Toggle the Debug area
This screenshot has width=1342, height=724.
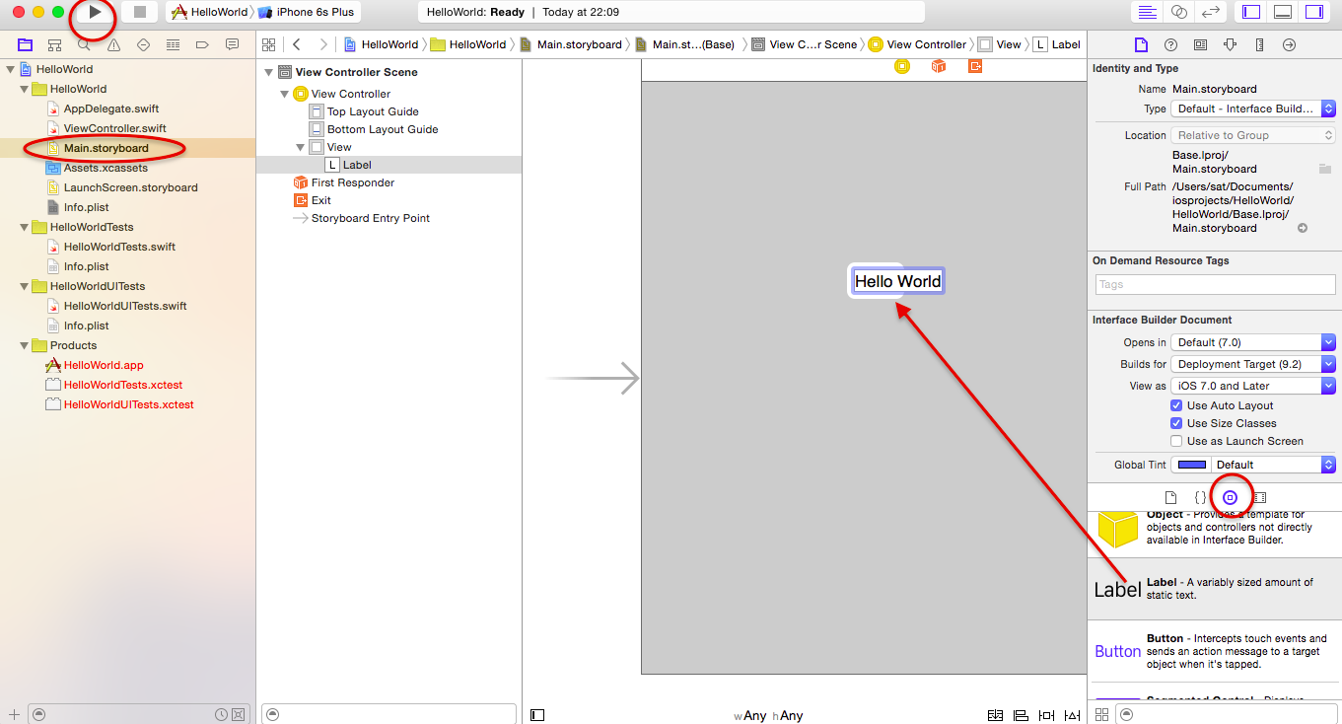(1283, 12)
